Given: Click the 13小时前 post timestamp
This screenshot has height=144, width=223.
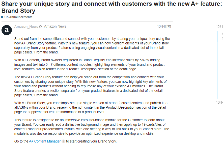Looking at the screenshot, I should pos(164,26).
